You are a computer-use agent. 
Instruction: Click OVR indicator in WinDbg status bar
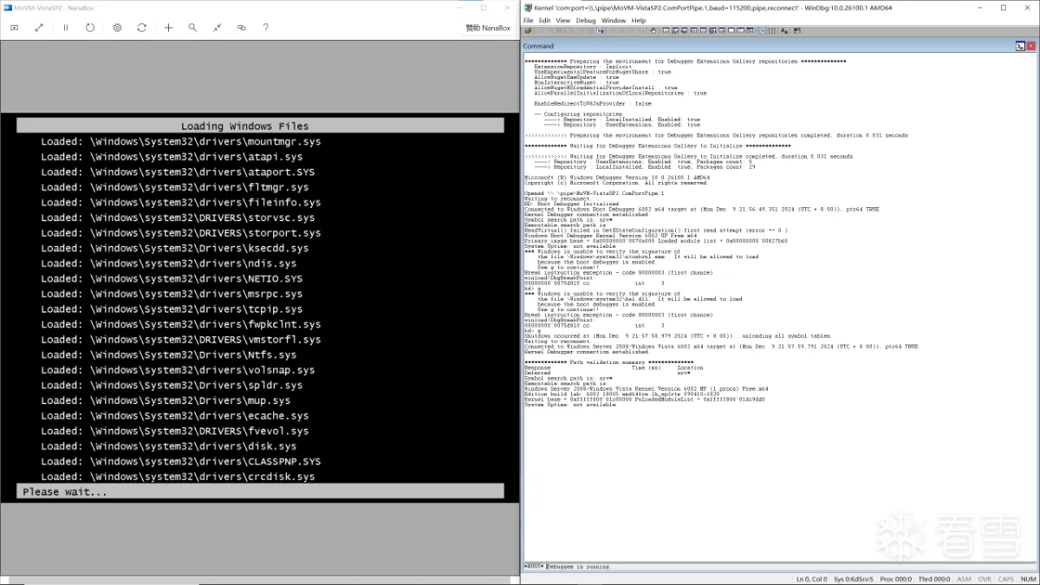point(985,579)
